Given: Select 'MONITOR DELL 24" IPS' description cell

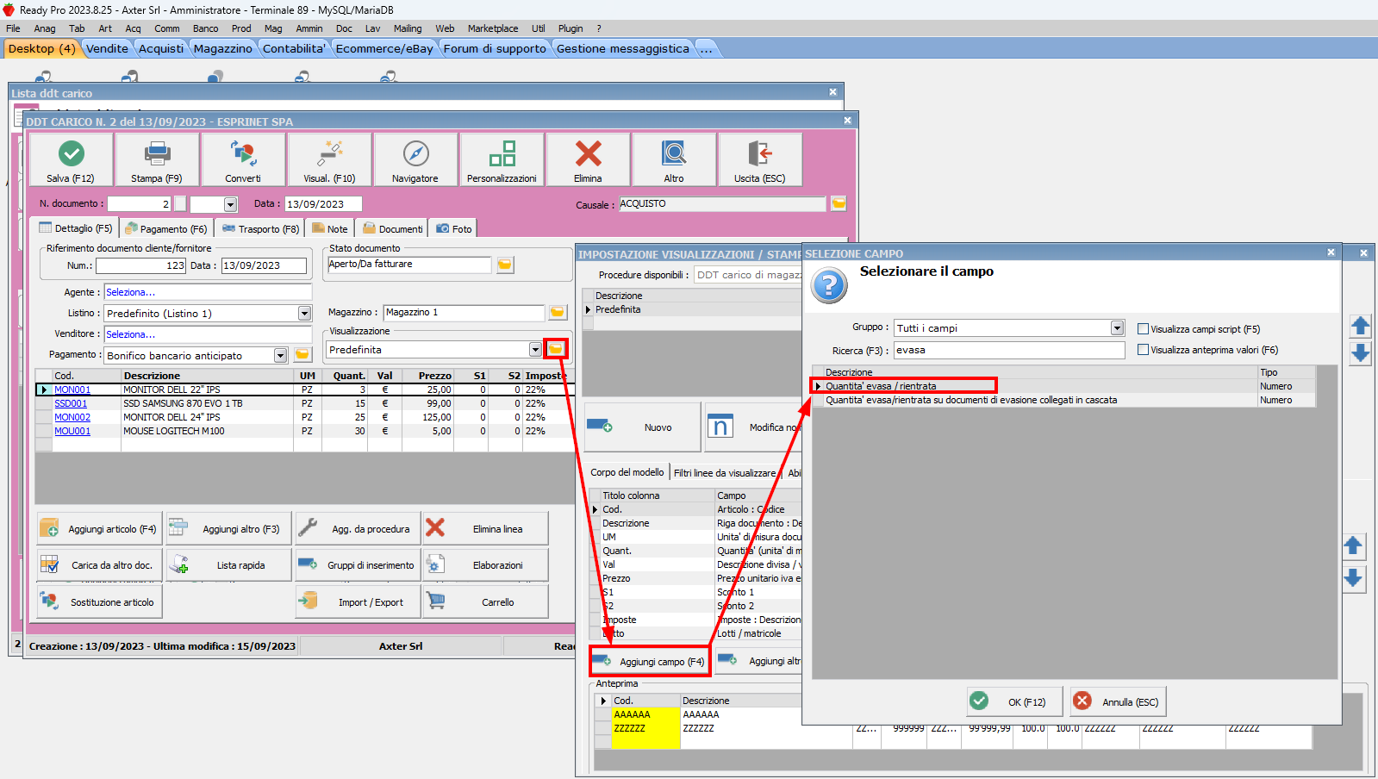Looking at the screenshot, I should point(209,417).
